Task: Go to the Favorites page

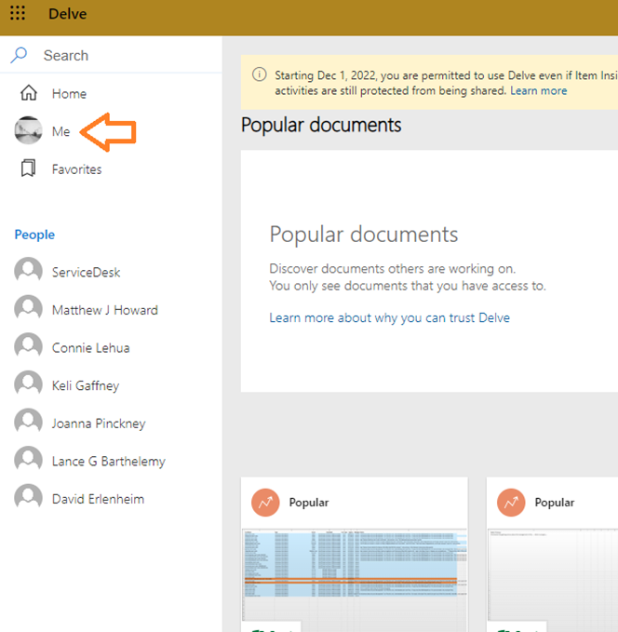Action: coord(76,169)
